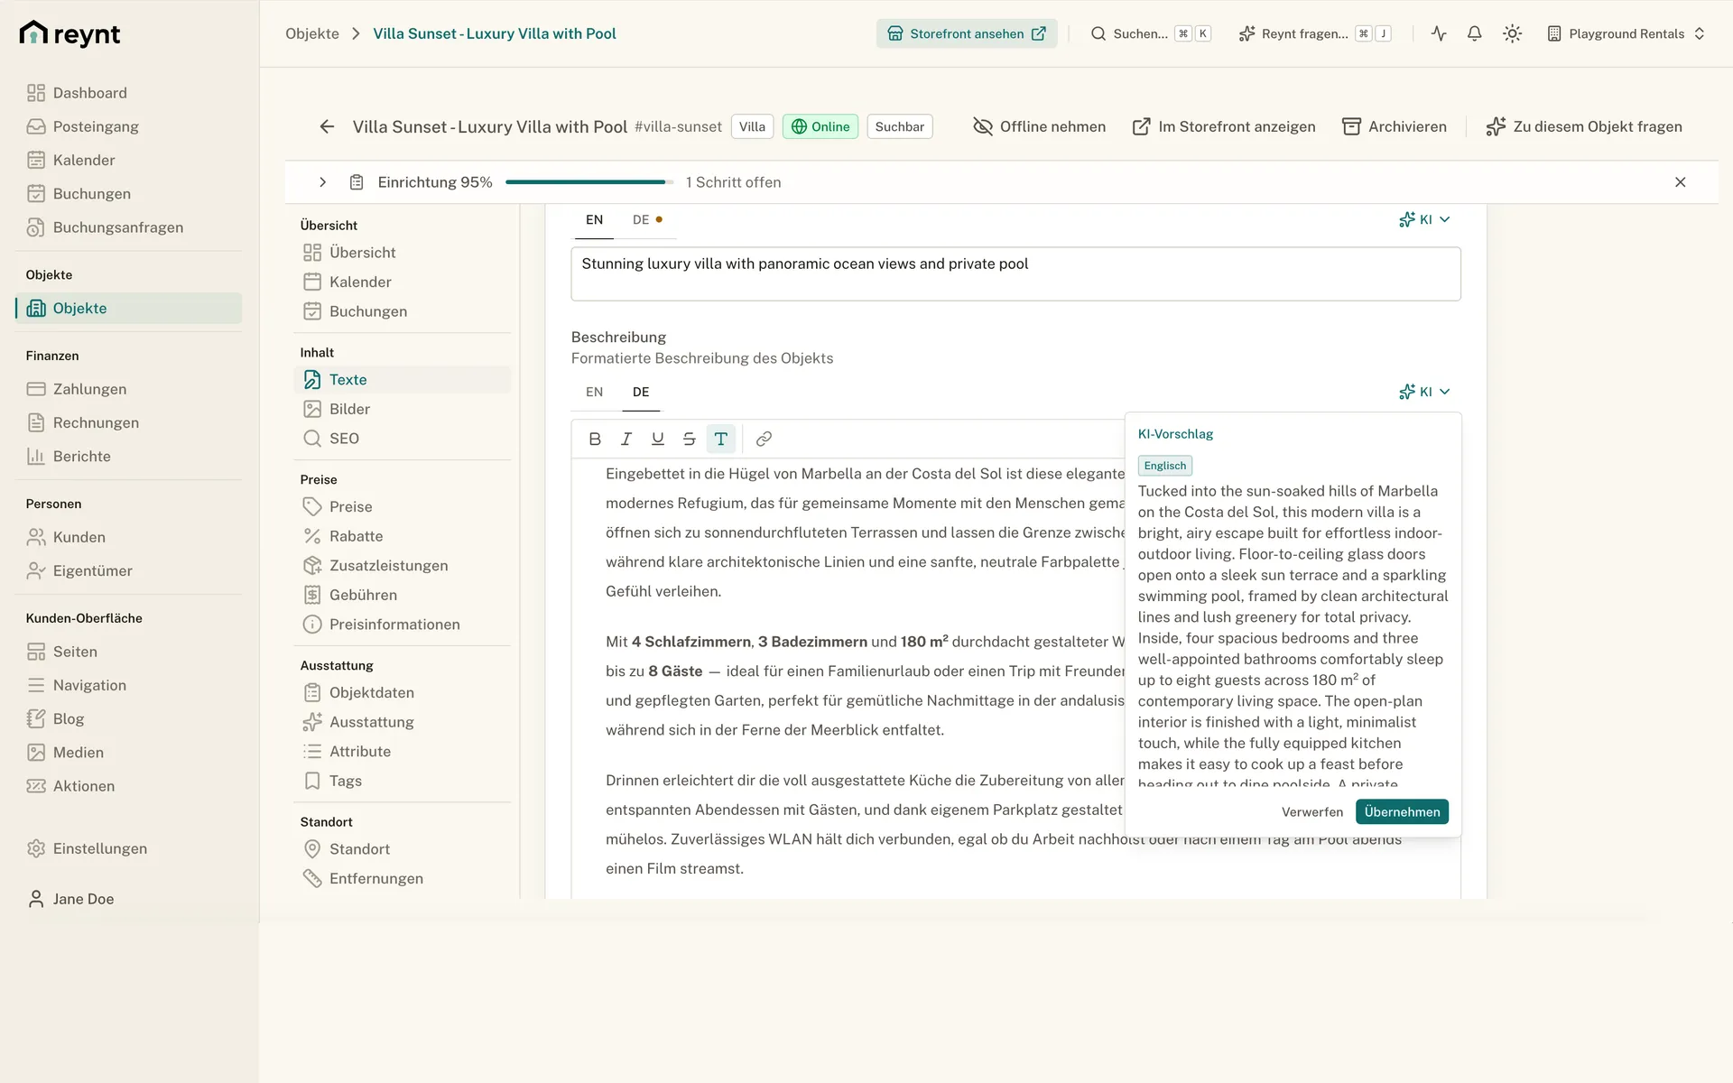
Task: Open Suchen search box
Action: [1151, 33]
